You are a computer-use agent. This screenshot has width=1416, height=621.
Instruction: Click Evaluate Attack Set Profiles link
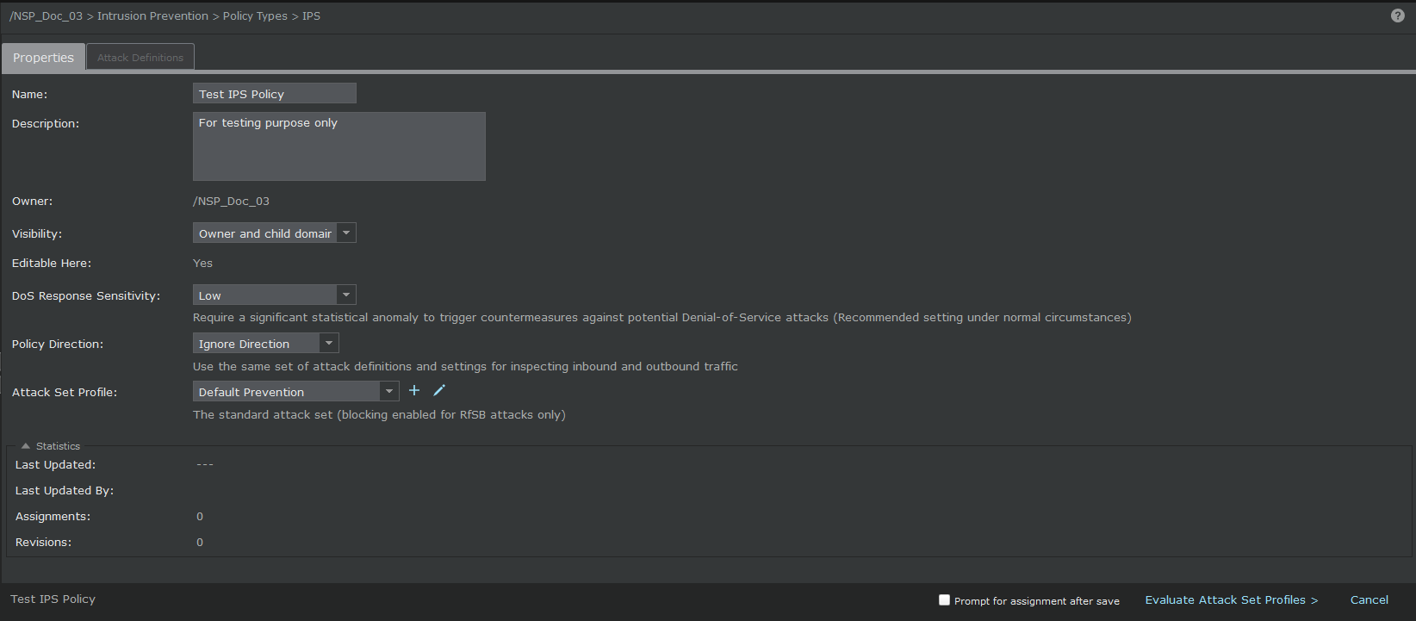[1232, 599]
